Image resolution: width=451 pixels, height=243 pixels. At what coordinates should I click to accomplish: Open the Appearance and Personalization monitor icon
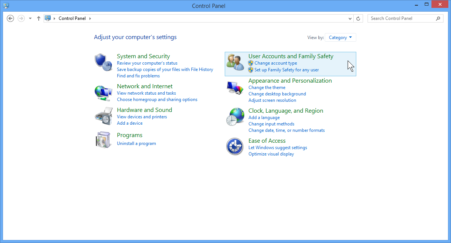(x=235, y=89)
